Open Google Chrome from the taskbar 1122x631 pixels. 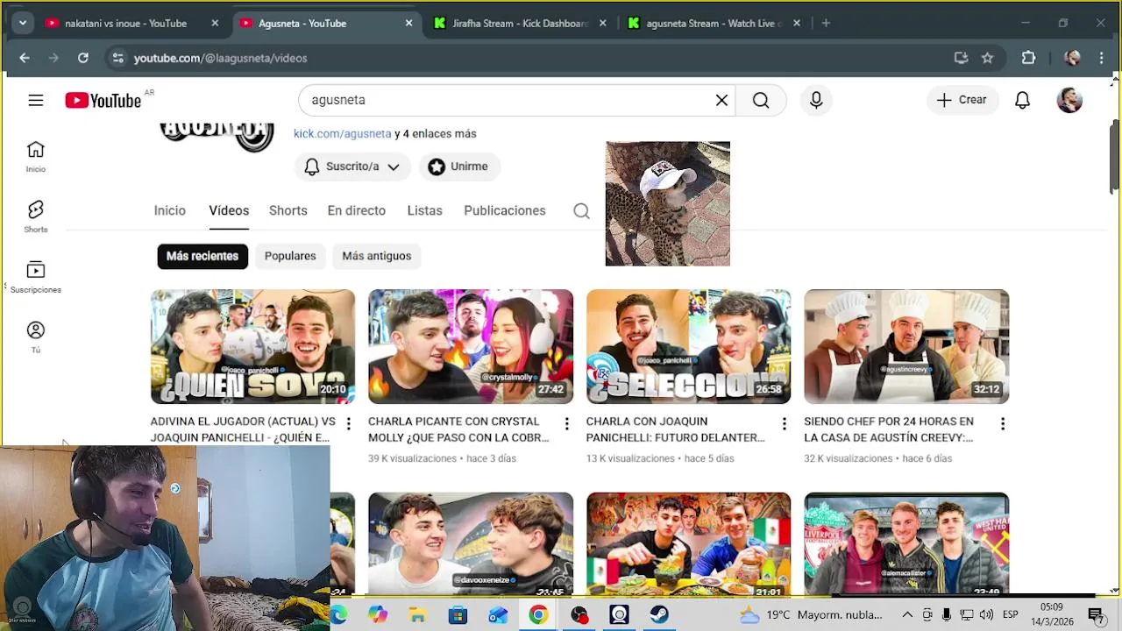coord(538,615)
